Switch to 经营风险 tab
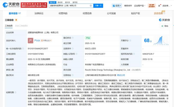This screenshot has width=174, height=107. [63, 13]
